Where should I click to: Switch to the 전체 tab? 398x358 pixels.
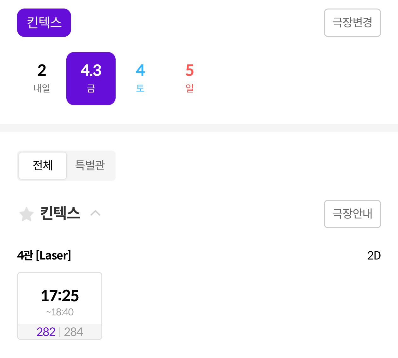point(43,165)
